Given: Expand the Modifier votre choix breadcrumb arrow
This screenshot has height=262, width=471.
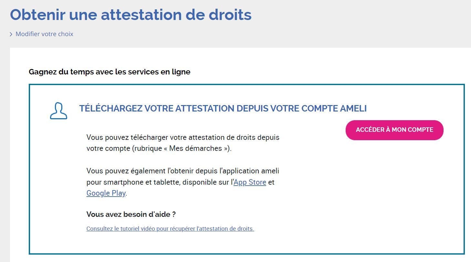Looking at the screenshot, I should [x=11, y=34].
